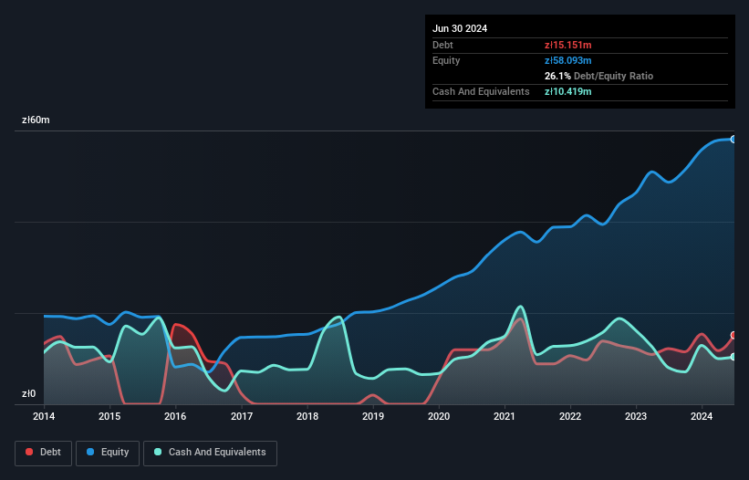Click the 2019 x-axis label
Viewport: 749px width, 480px height.
pos(373,416)
